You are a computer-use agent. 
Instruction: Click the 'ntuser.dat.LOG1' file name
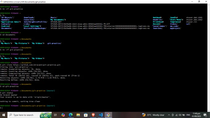[x=194, y=18]
